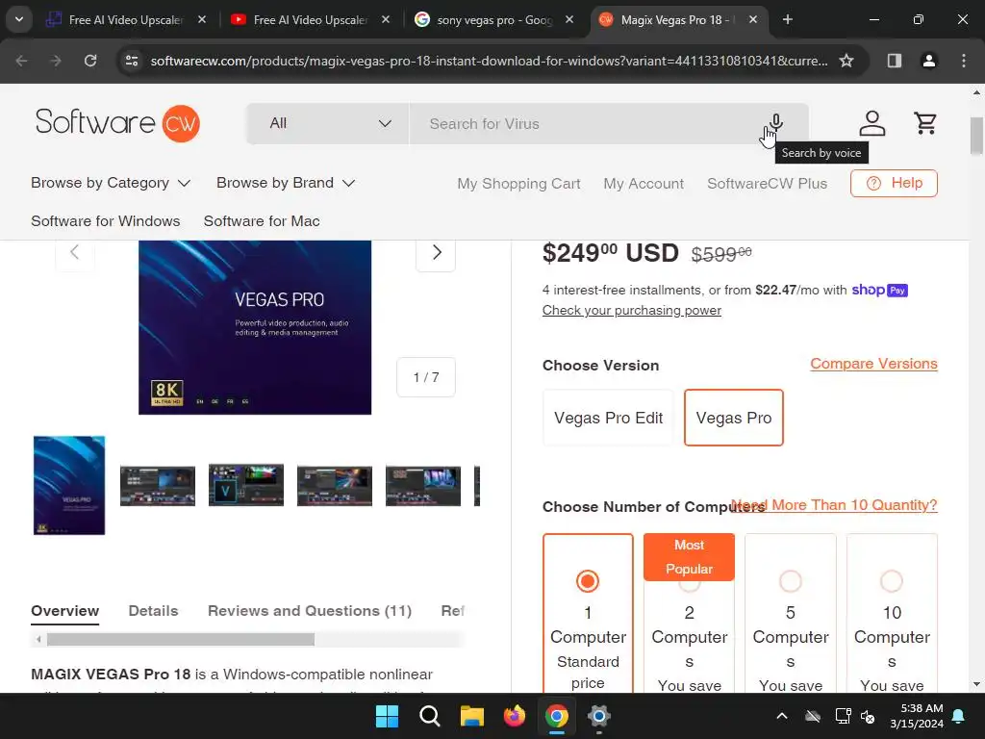This screenshot has width=985, height=739.
Task: Open Firefox from the taskbar
Action: [515, 716]
